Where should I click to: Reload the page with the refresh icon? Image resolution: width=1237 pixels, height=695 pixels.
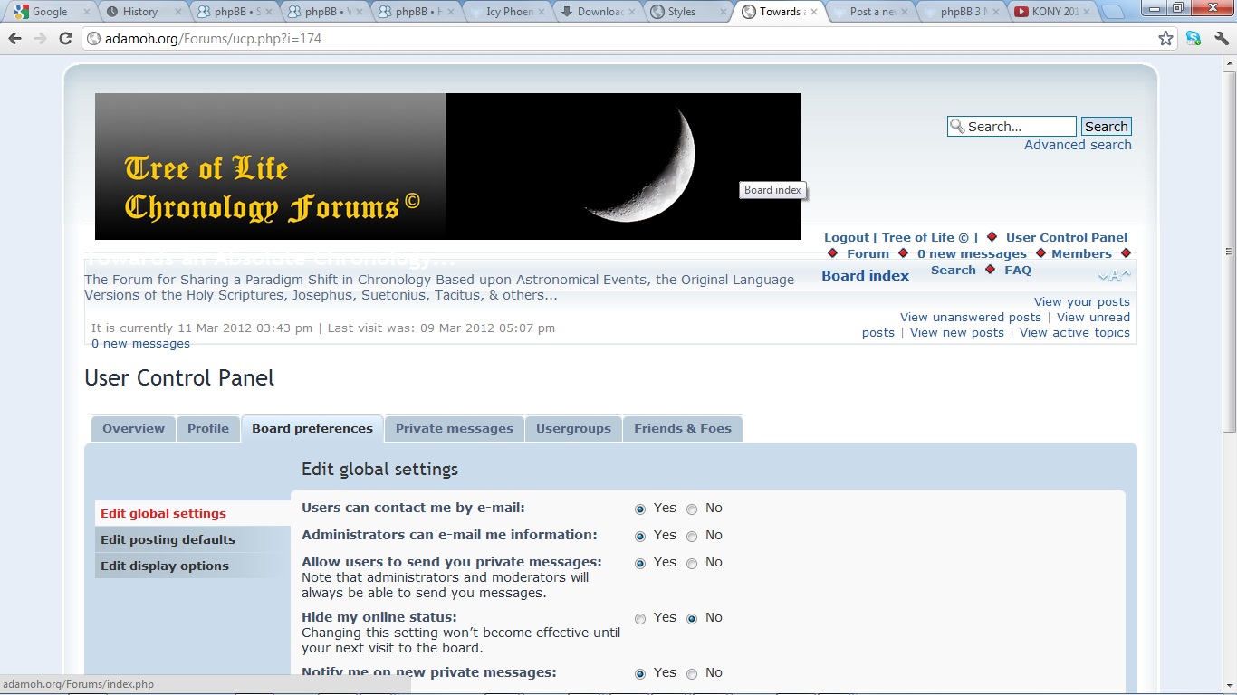pos(65,39)
